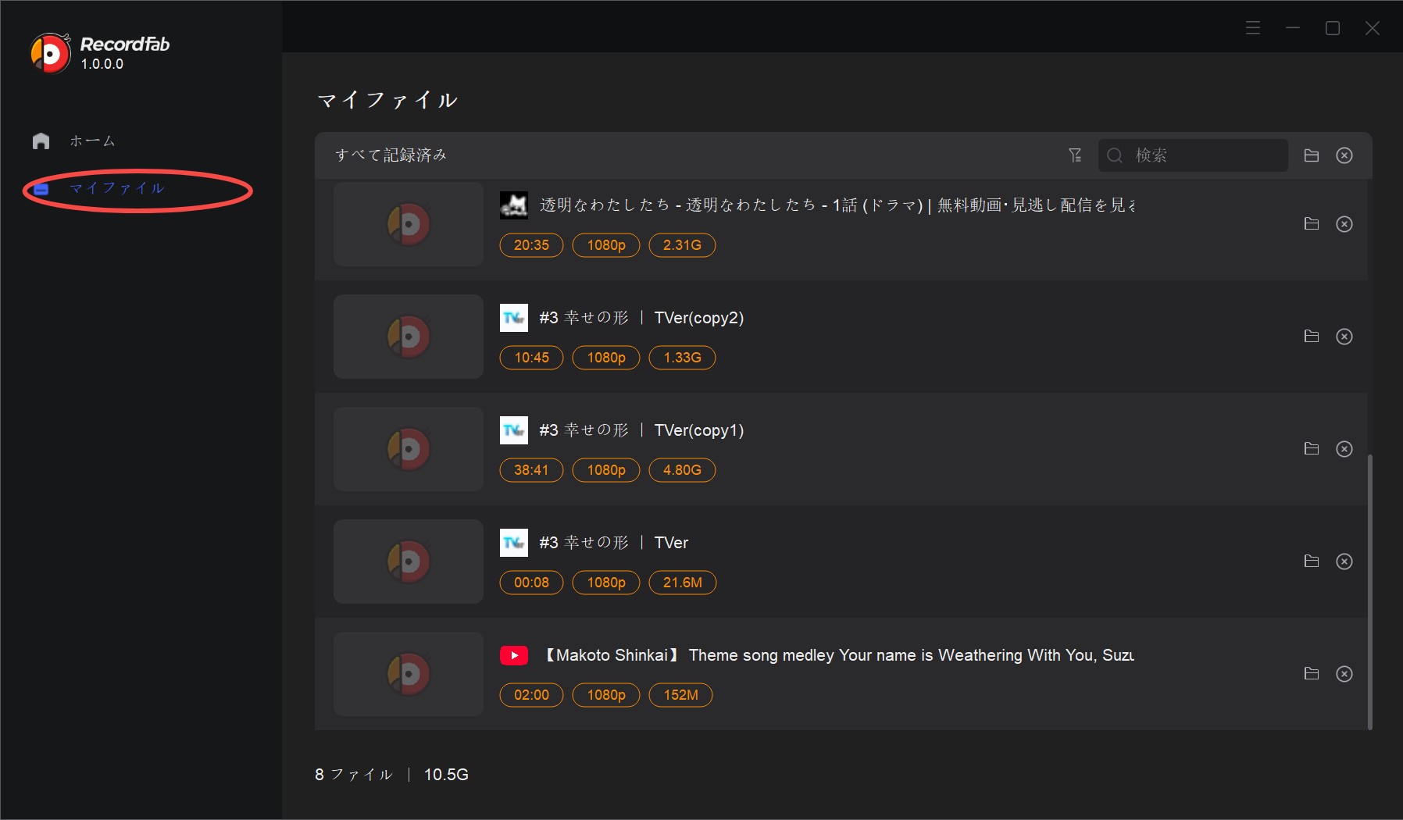
Task: Click delete-all icon in the header bar
Action: click(x=1344, y=155)
